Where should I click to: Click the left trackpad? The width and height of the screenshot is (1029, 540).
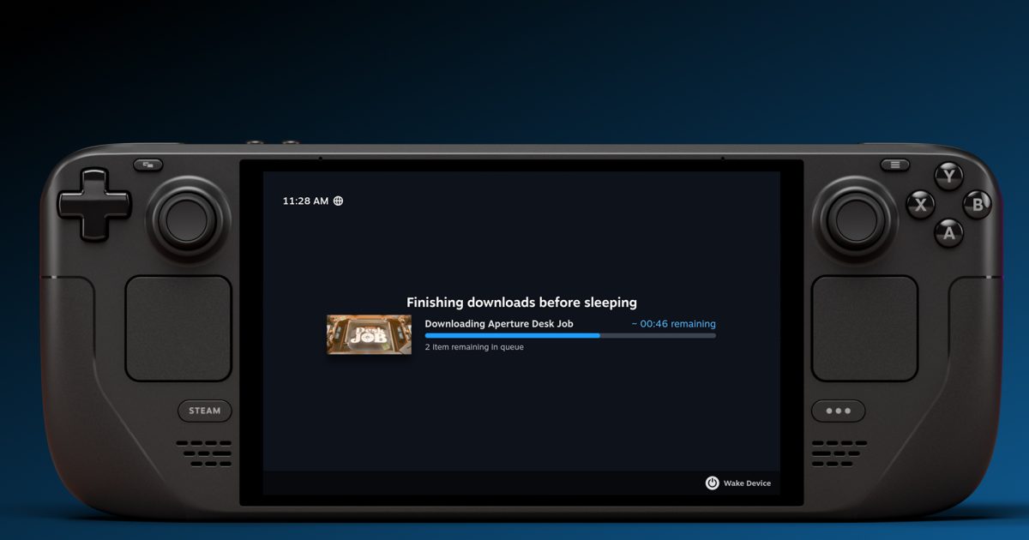coord(178,328)
